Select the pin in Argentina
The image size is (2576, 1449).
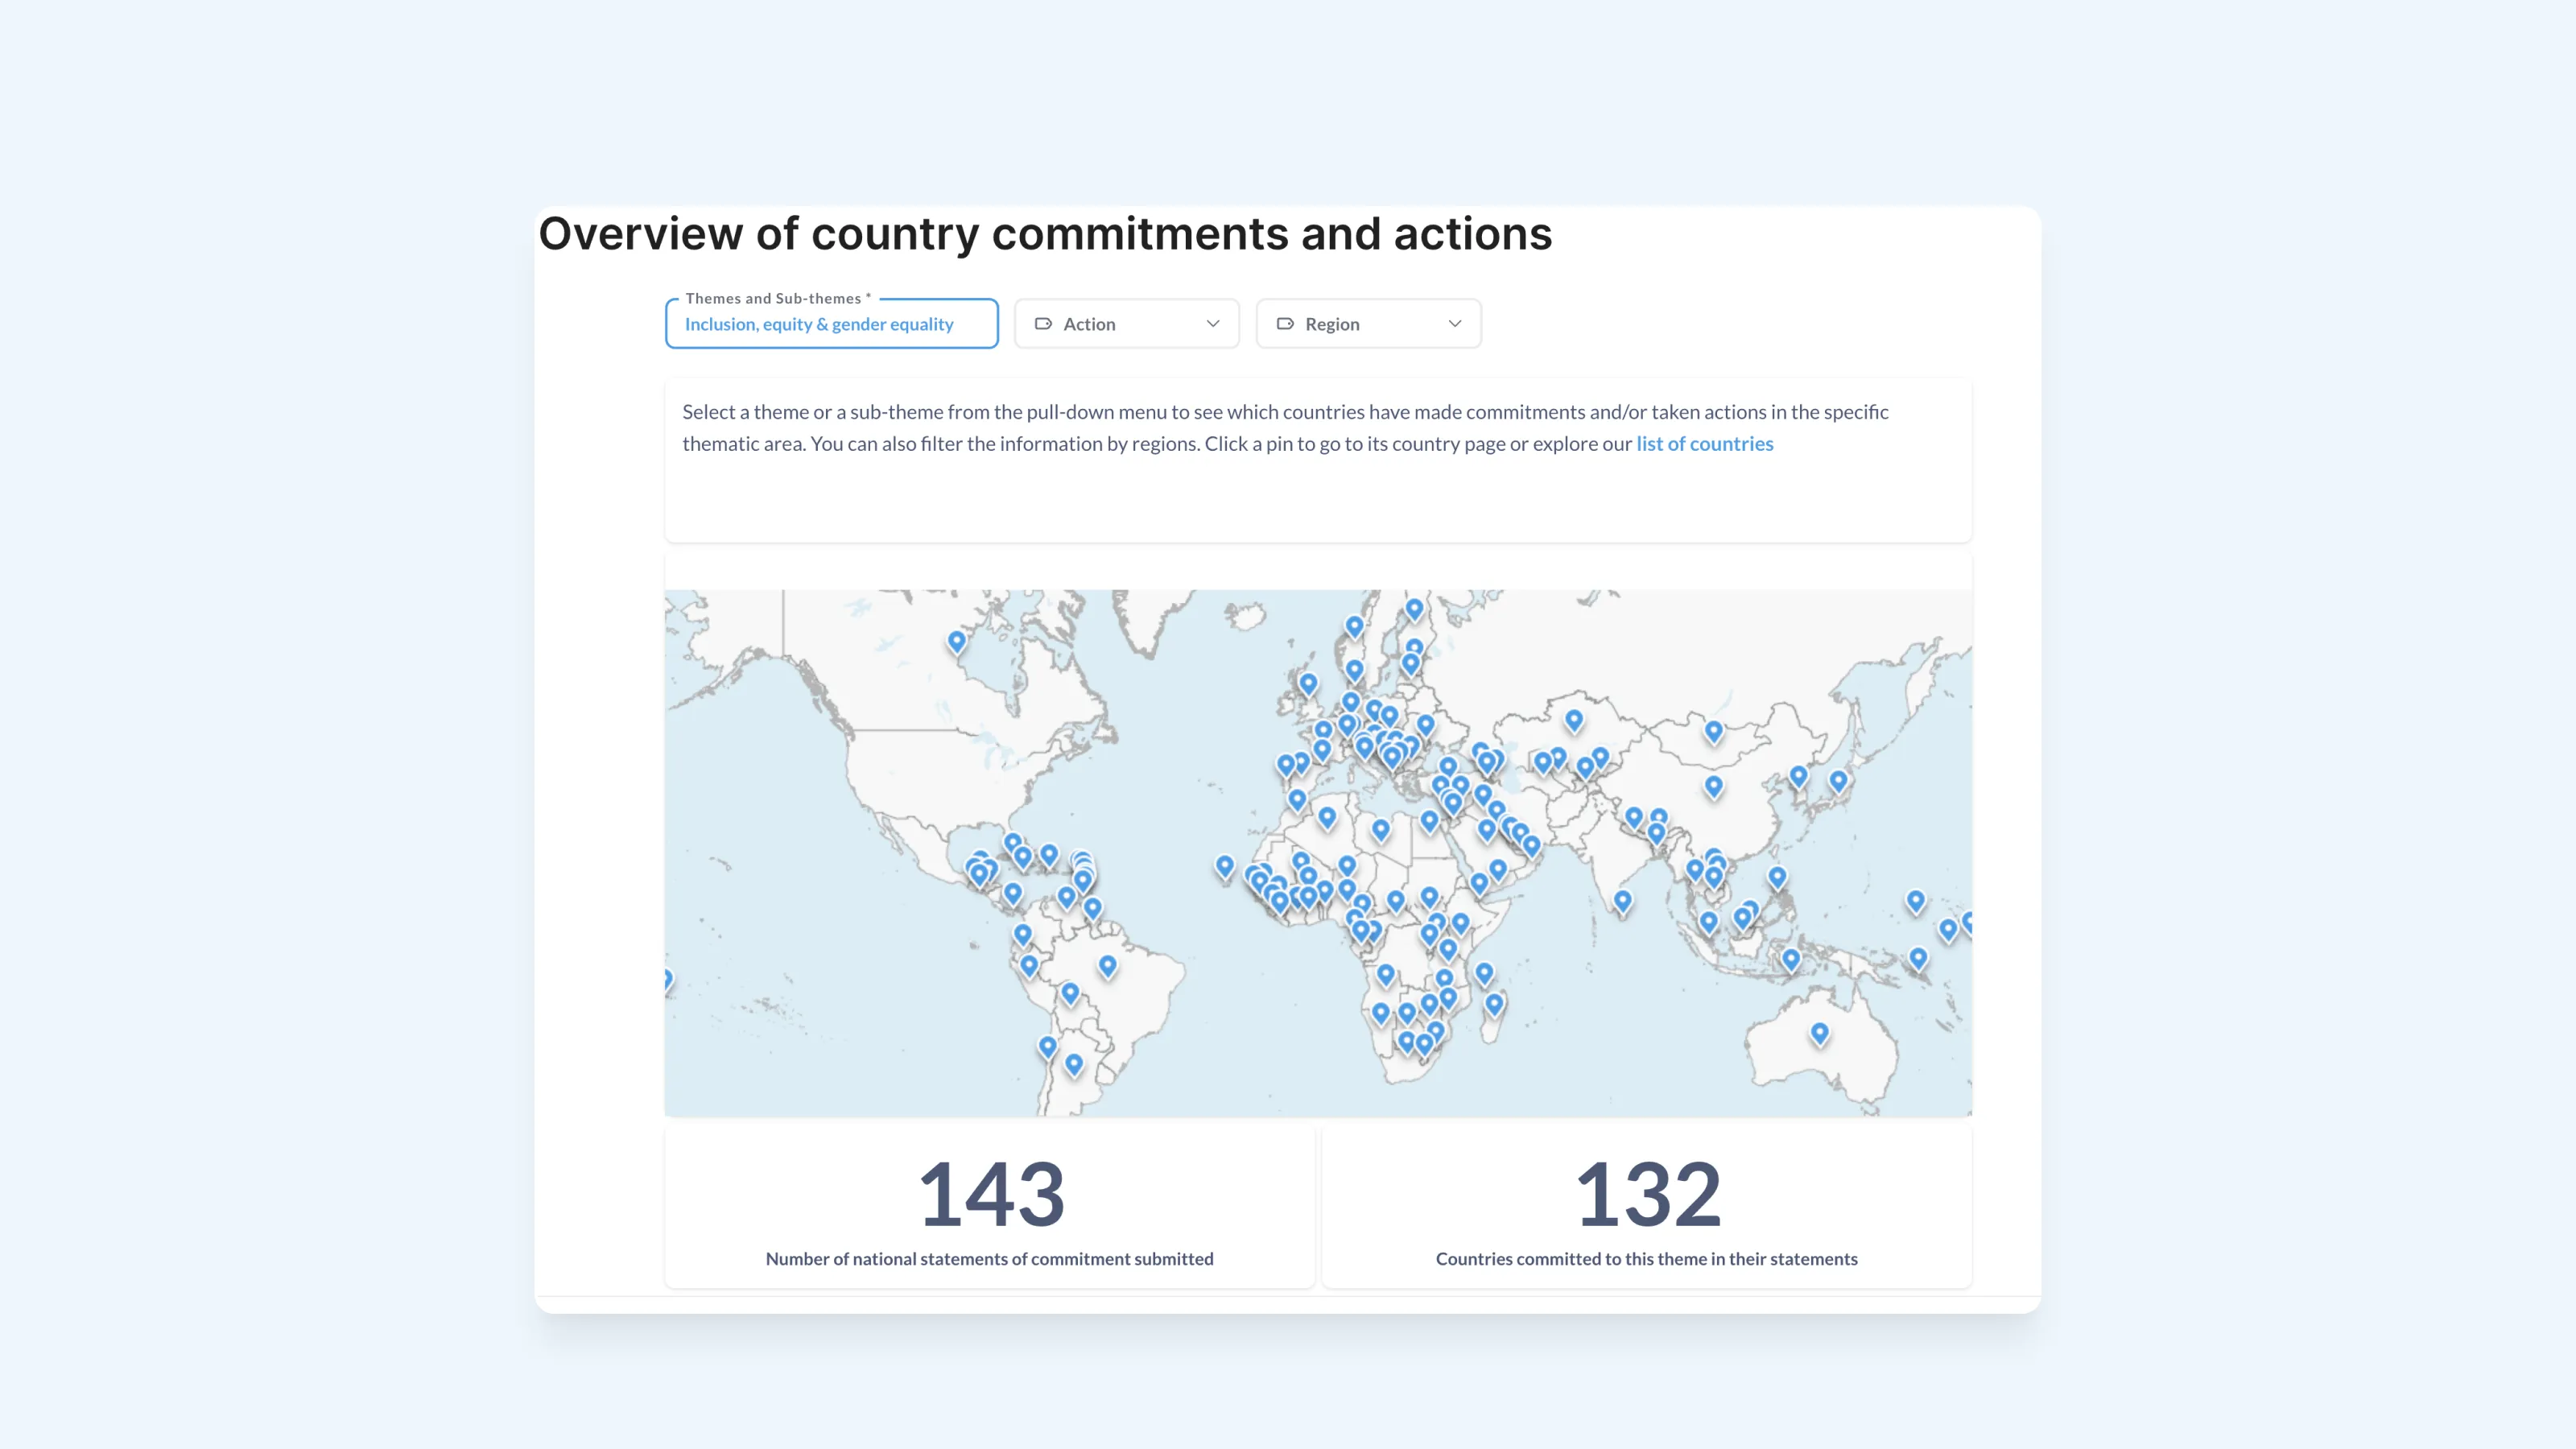[1074, 1063]
